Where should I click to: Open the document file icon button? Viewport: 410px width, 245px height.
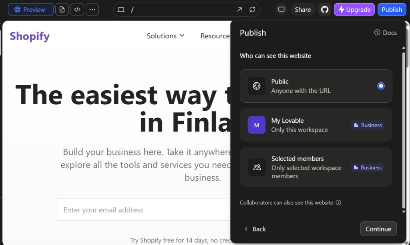coord(62,10)
